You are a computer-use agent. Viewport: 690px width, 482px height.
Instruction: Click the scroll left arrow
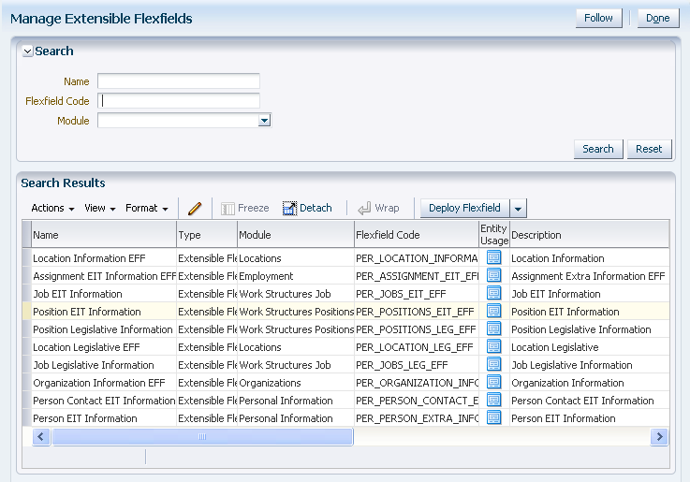pos(41,437)
